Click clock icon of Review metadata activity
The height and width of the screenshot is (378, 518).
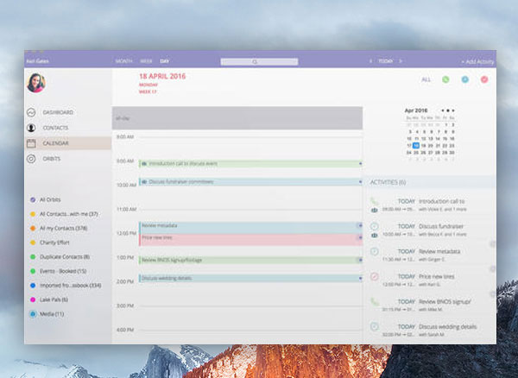click(x=375, y=251)
